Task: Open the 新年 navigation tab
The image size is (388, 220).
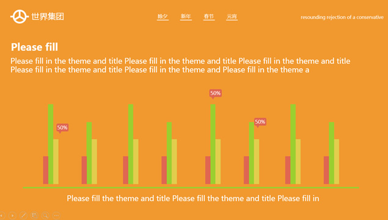Action: point(186,16)
